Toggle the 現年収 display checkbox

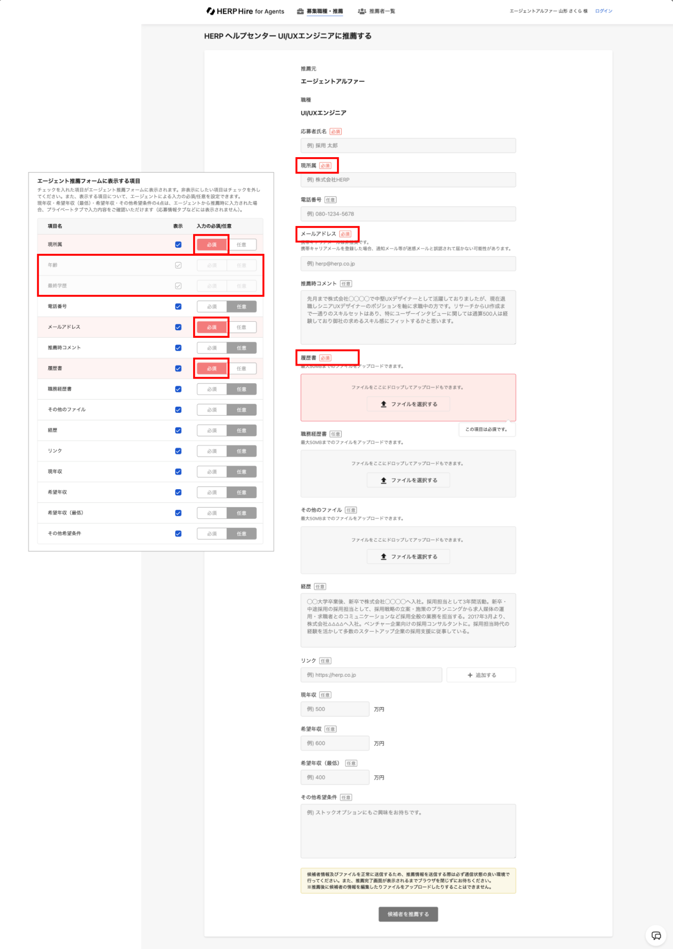click(x=178, y=471)
